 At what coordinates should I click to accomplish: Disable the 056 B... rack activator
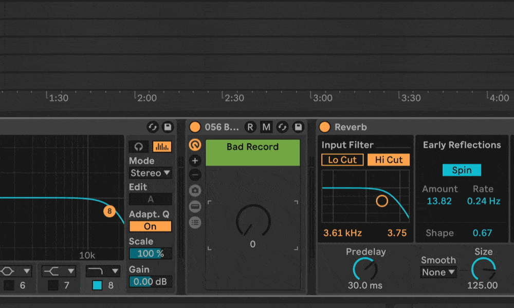point(195,127)
